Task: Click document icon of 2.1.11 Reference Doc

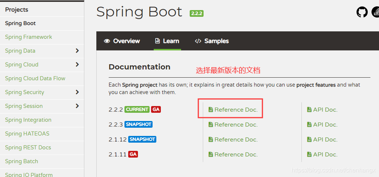Action: (211, 154)
